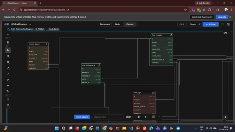Show hidden system tray icons chevron
The height and width of the screenshot is (132, 235).
click(196, 128)
